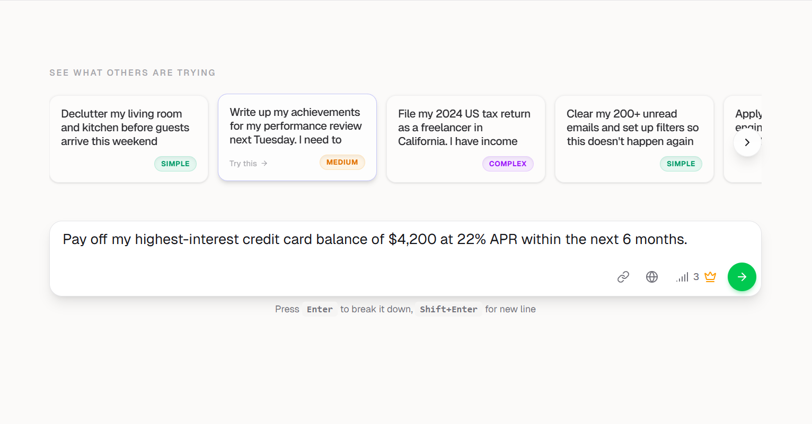Click the MEDIUM badge on the achievements card

[342, 162]
